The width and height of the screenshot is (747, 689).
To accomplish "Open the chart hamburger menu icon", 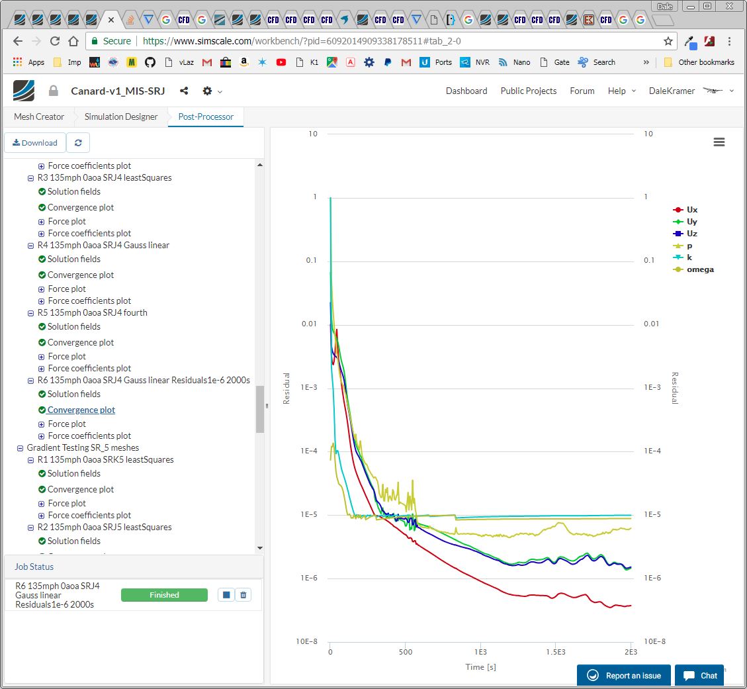I will (719, 142).
